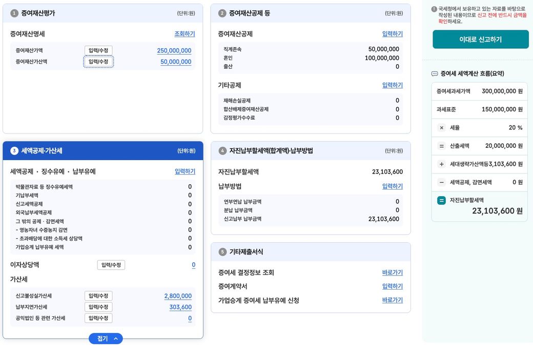Open 바로가기 for 가업승계 증여세 납부유예 신청
This screenshot has width=533, height=347.
(x=392, y=300)
